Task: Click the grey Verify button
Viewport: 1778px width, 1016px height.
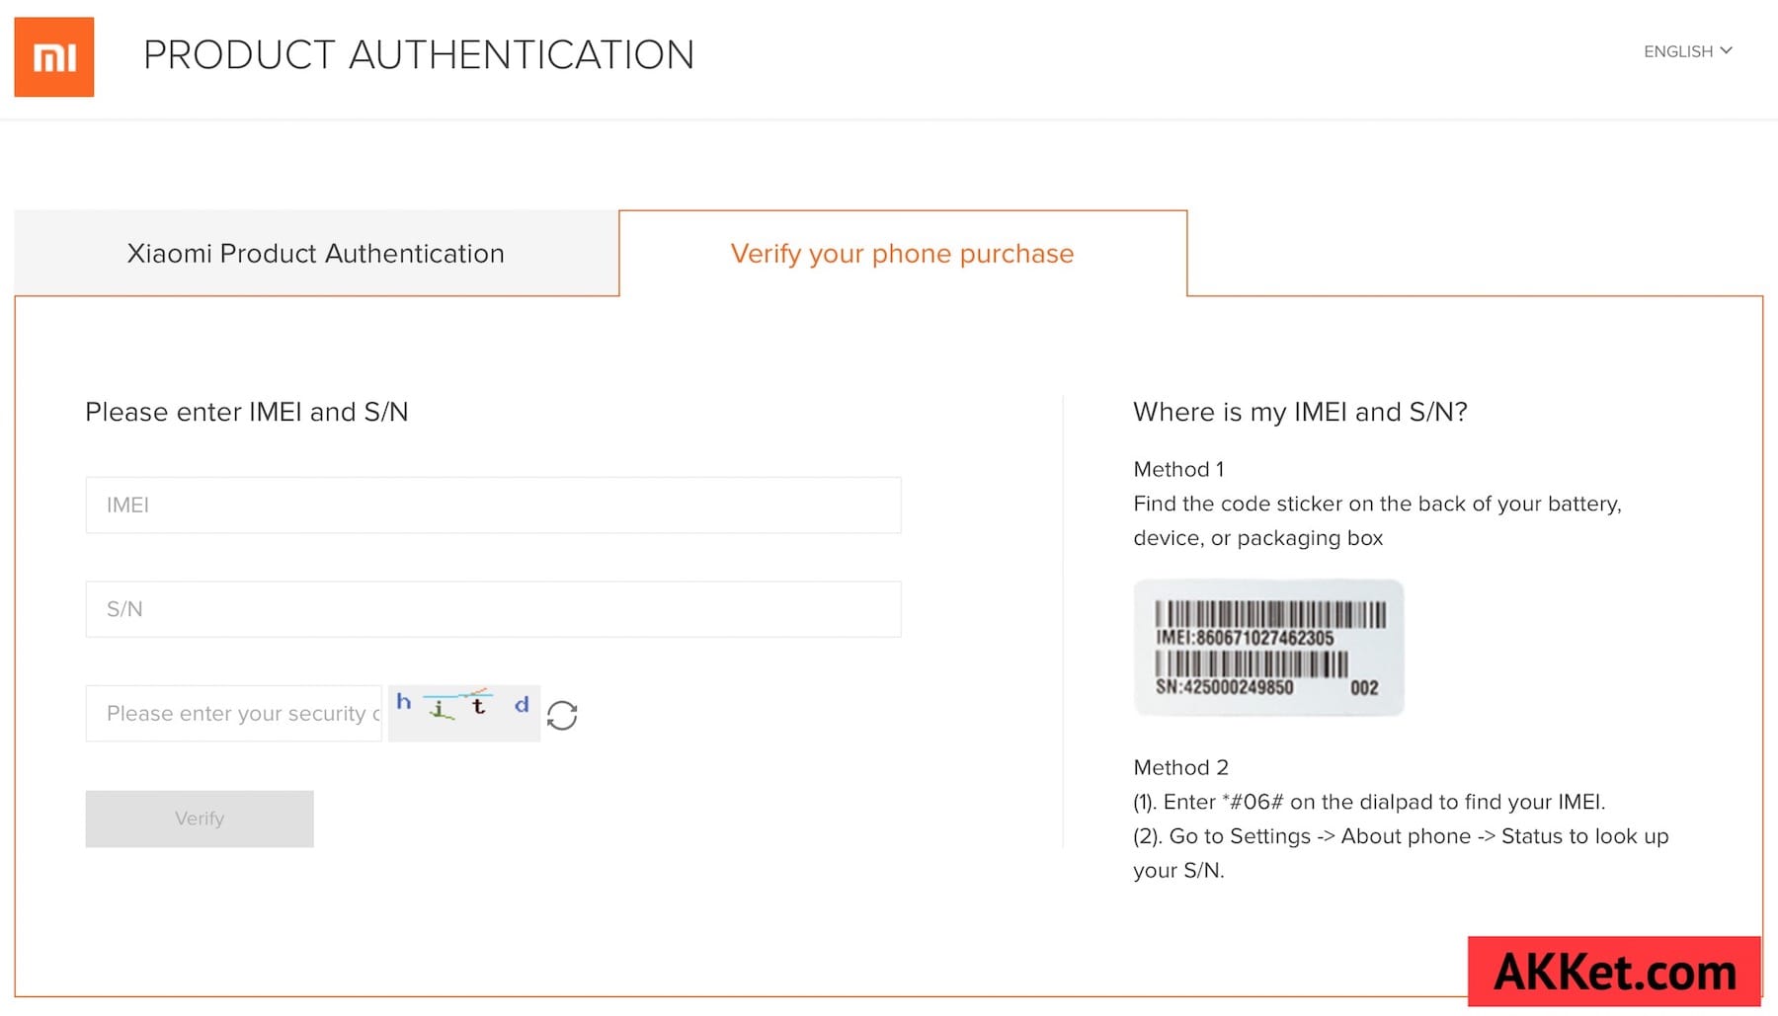Action: pyautogui.click(x=200, y=819)
